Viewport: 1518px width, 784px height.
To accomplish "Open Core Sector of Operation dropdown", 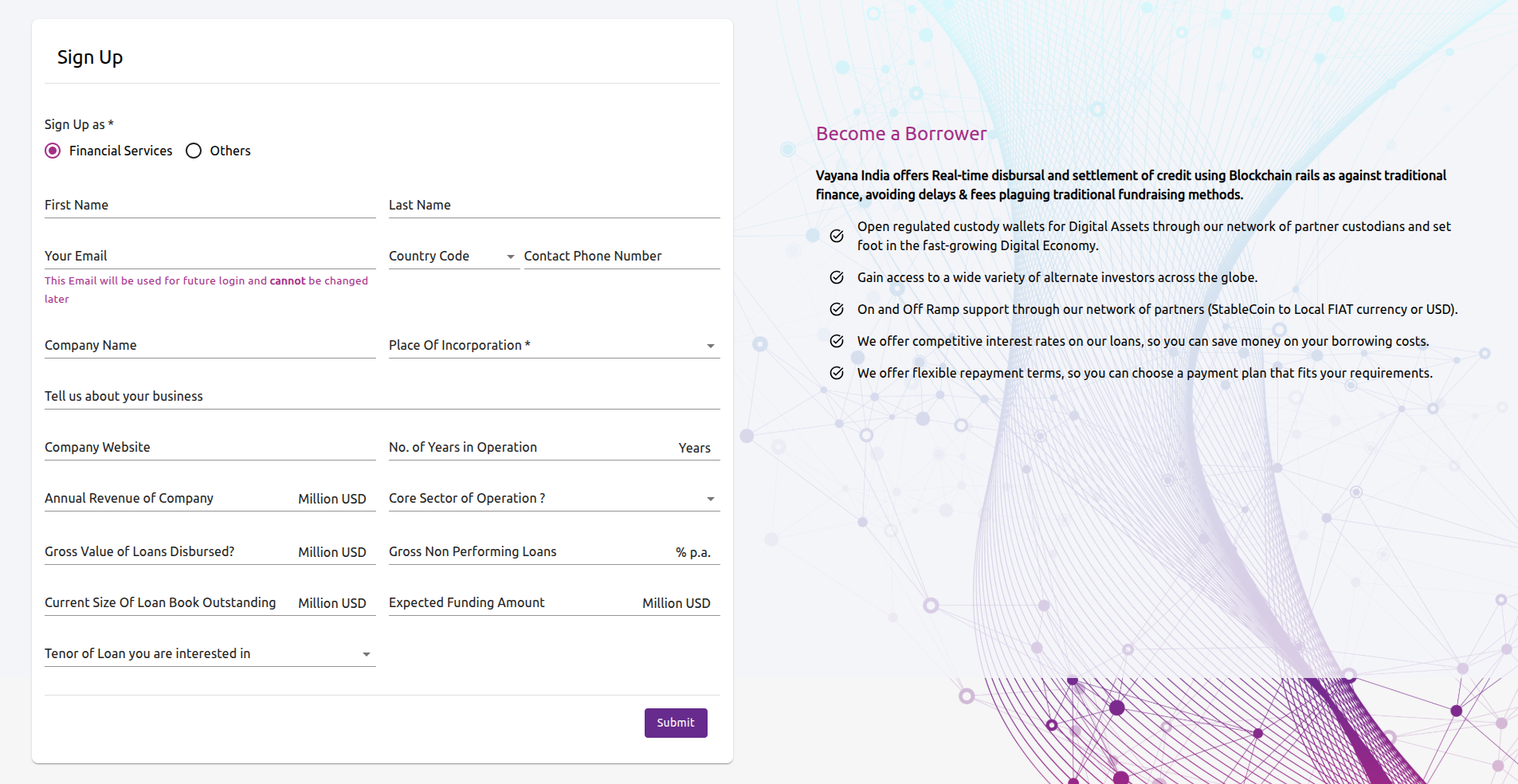I will pyautogui.click(x=553, y=499).
